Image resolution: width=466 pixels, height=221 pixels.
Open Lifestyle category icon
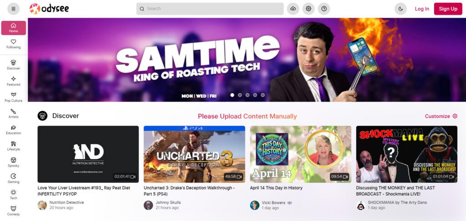point(13,144)
